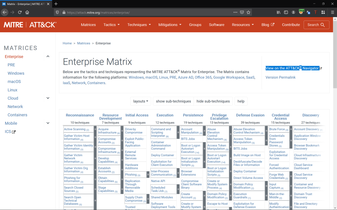The width and height of the screenshot is (337, 210).
Task: Select macOS in the Matrices sidebar
Action: coord(14,82)
